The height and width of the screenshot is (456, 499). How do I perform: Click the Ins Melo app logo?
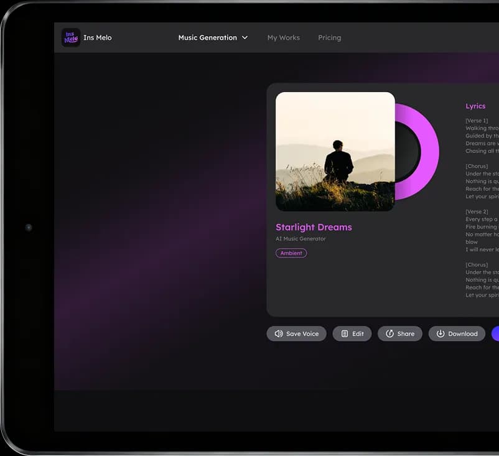tap(70, 37)
